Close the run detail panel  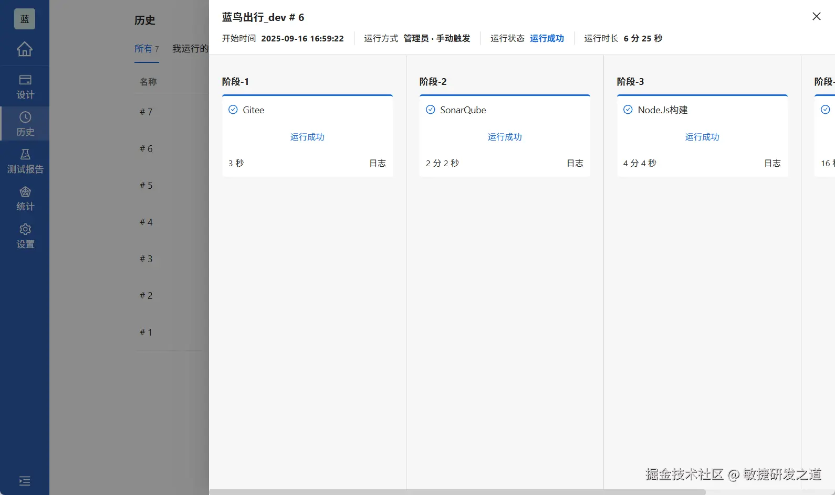[817, 16]
